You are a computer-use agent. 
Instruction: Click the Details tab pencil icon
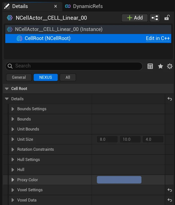(7, 6)
